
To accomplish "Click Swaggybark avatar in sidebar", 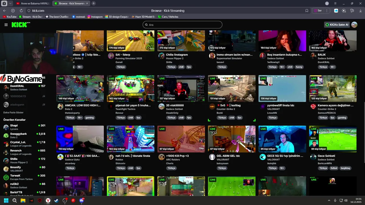I will tap(6, 136).
